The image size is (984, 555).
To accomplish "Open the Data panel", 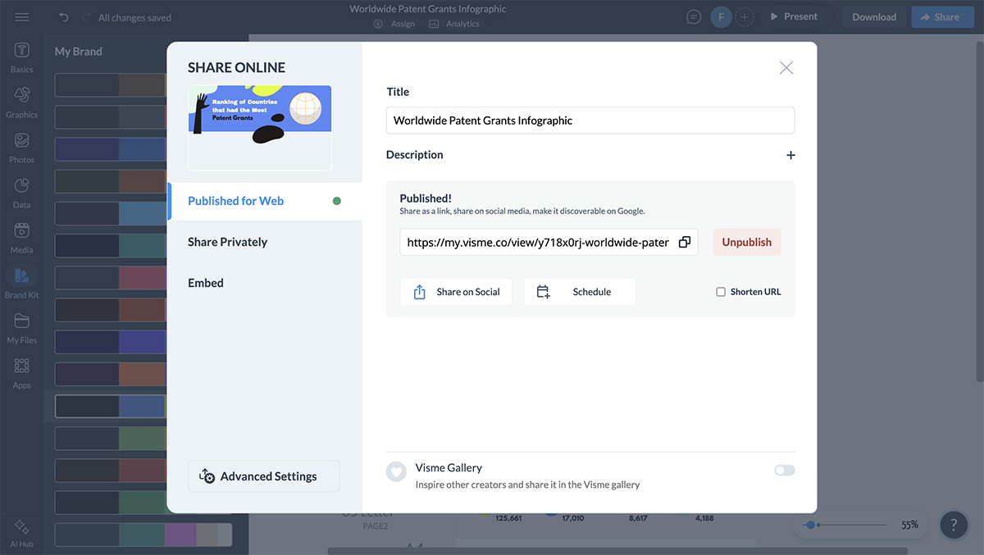I will (x=21, y=190).
